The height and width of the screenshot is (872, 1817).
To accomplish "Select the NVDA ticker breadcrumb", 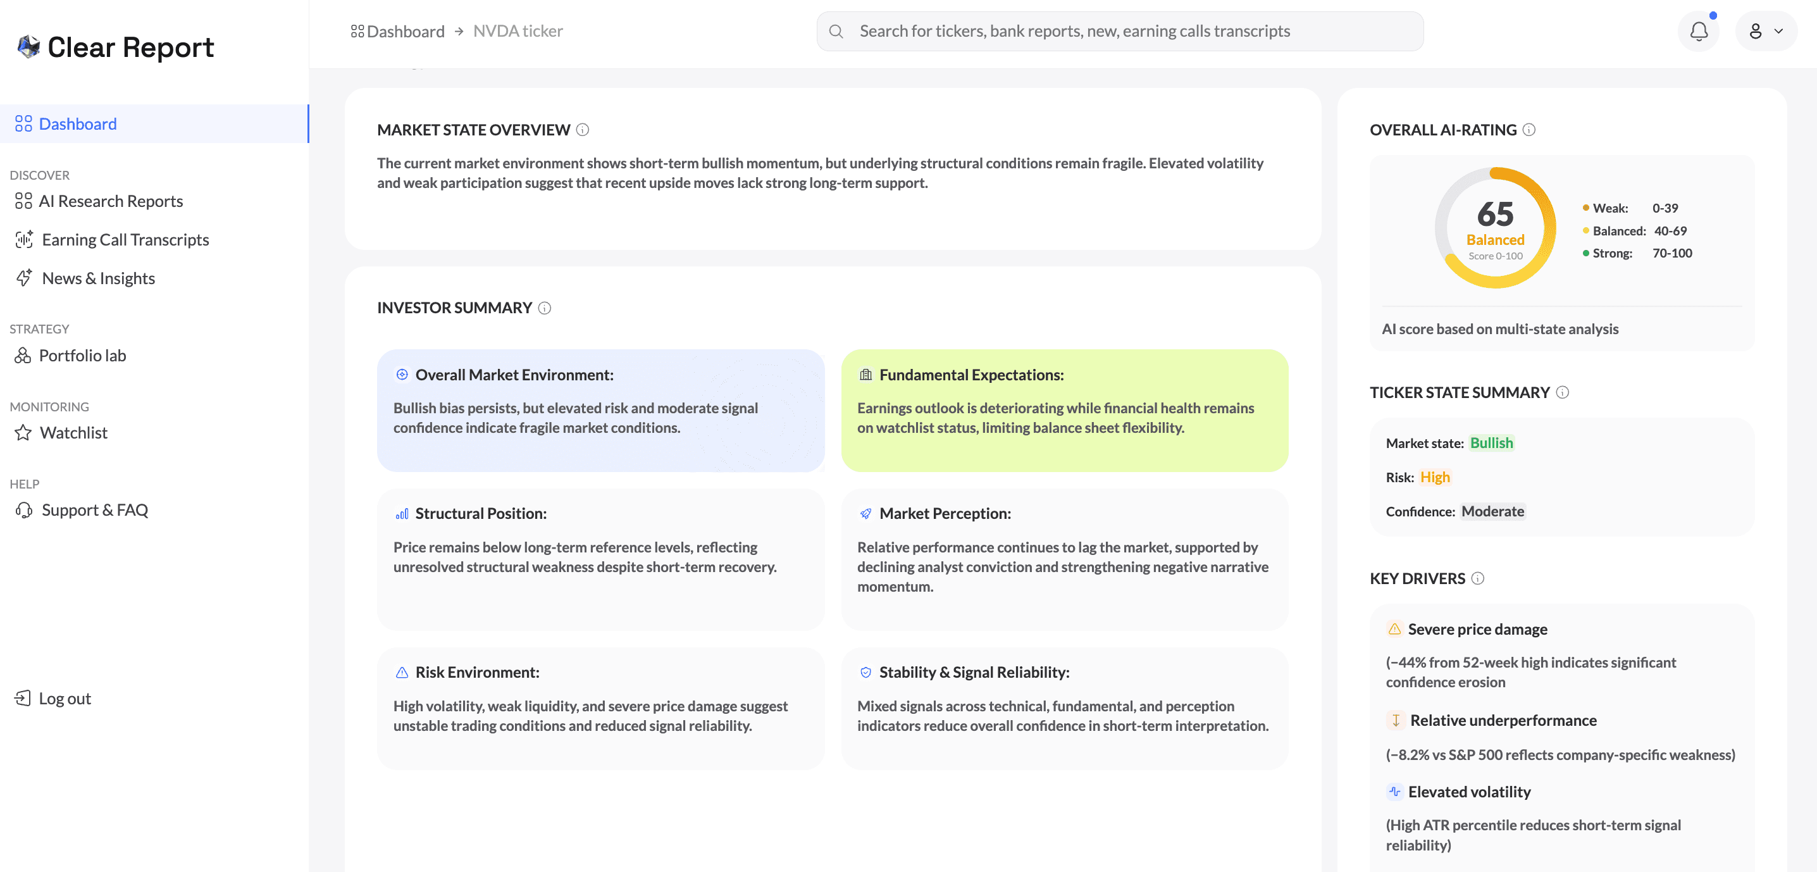I will [518, 31].
